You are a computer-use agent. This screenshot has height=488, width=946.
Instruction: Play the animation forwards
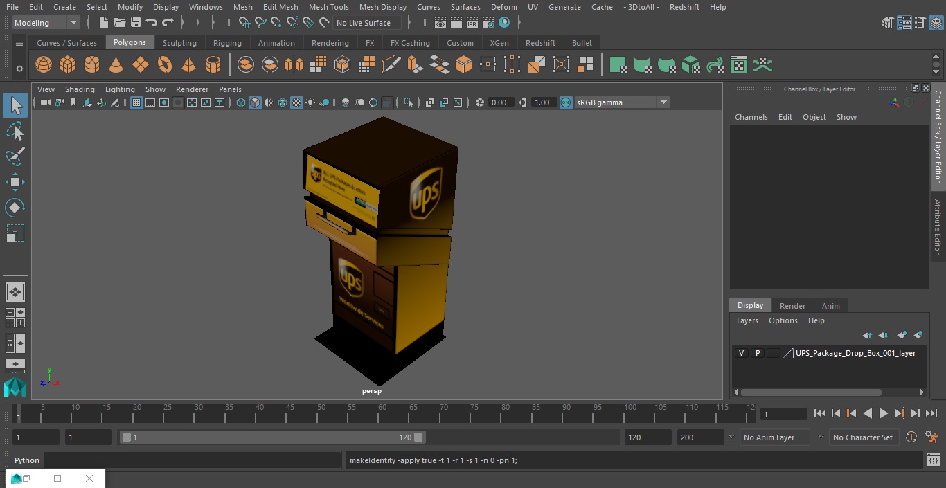click(x=884, y=413)
